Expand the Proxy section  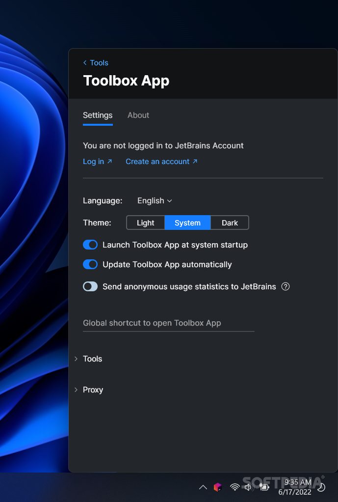89,390
